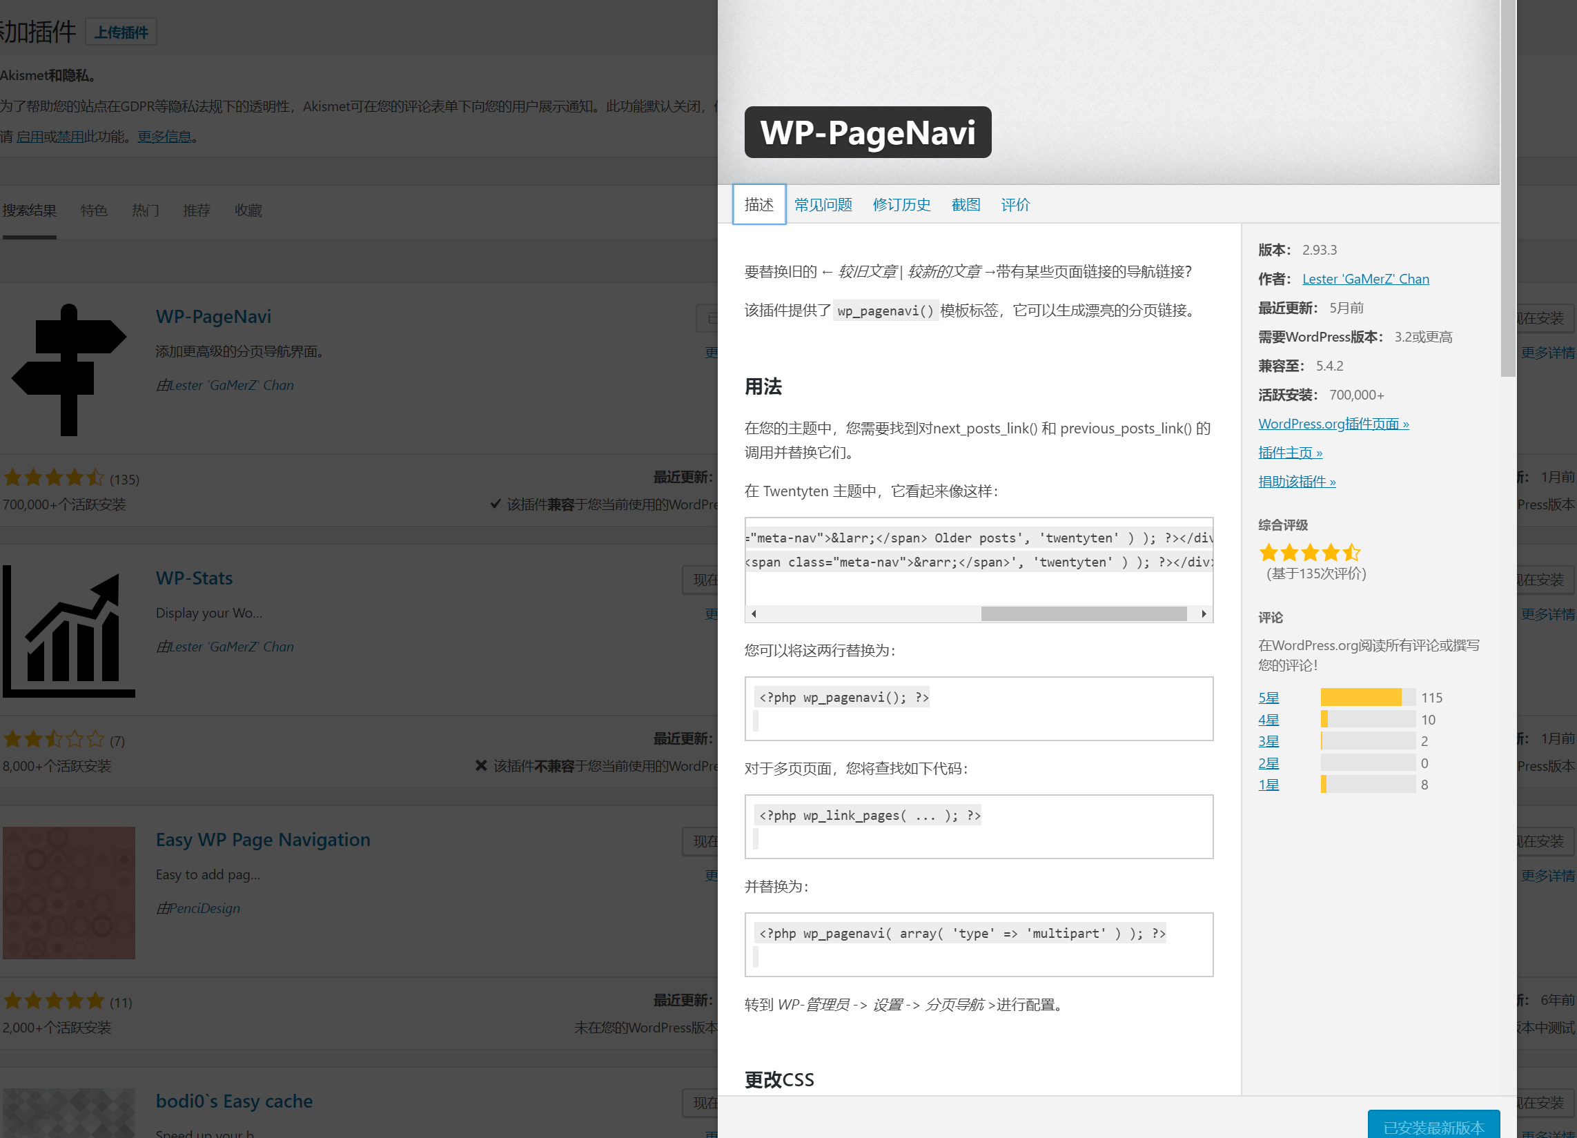Open the WordPress.org插件页面 link
Screen dimensions: 1577x1138
pos(1333,423)
